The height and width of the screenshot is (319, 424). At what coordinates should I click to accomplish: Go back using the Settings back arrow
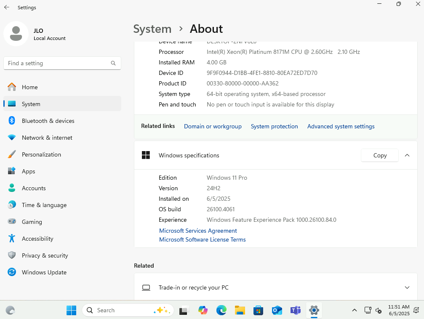tap(7, 7)
